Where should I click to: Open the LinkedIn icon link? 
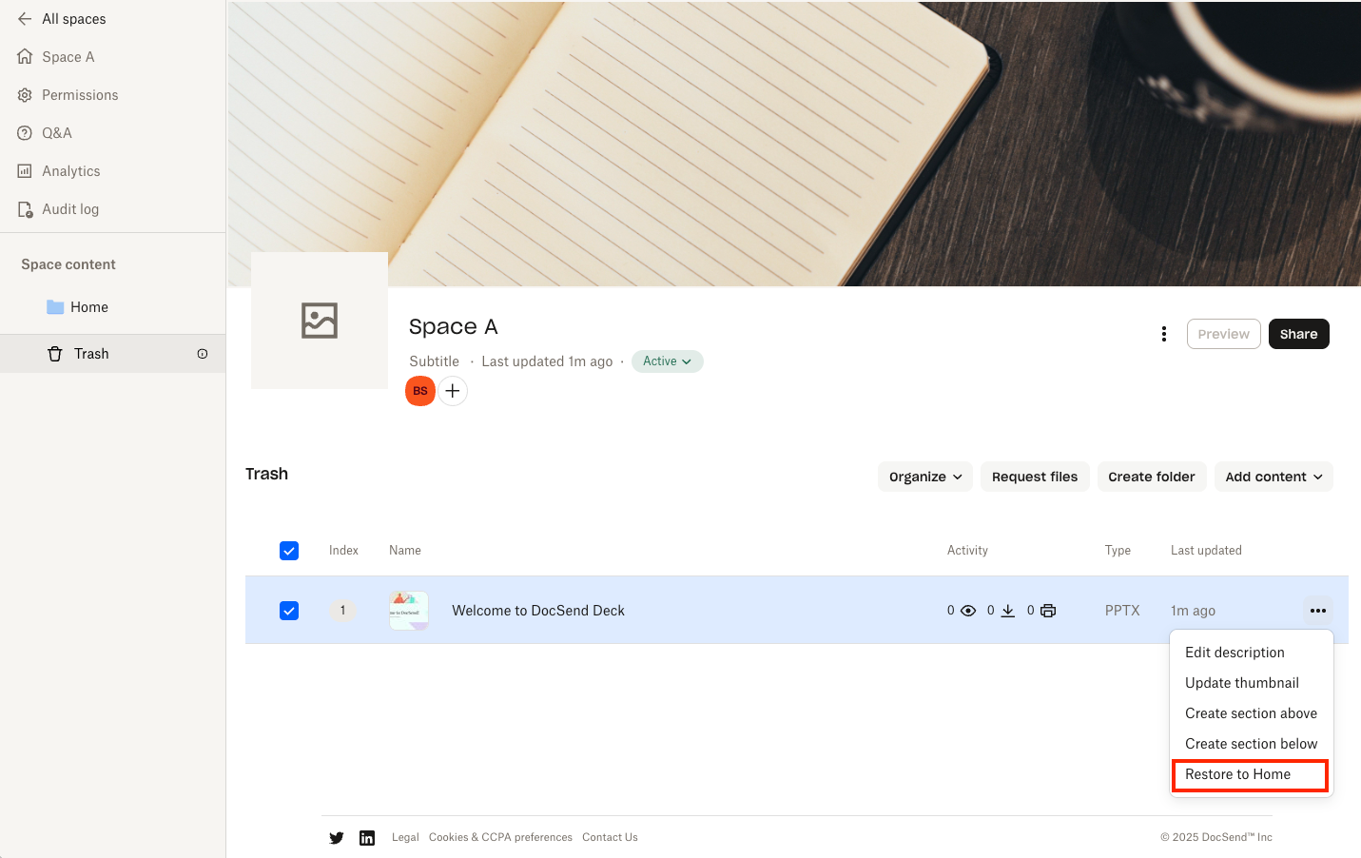coord(367,838)
